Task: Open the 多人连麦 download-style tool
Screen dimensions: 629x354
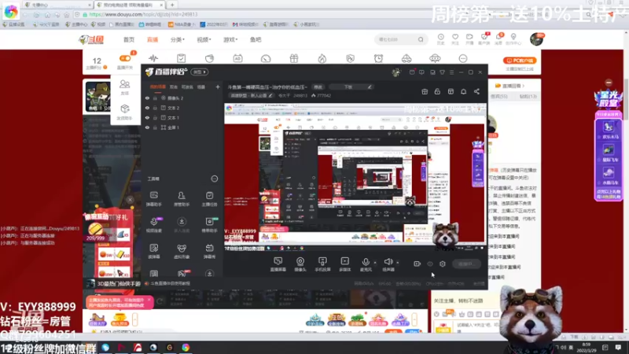Action: pos(182,225)
